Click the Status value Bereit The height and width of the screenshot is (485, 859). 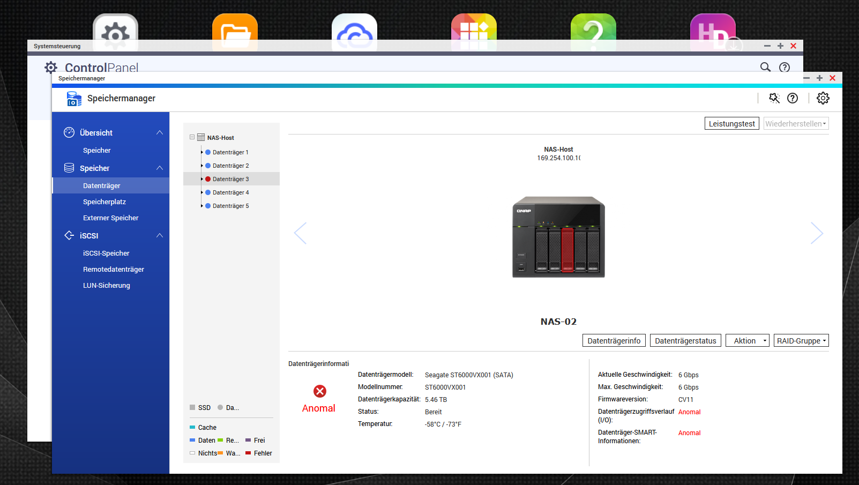pyautogui.click(x=434, y=412)
